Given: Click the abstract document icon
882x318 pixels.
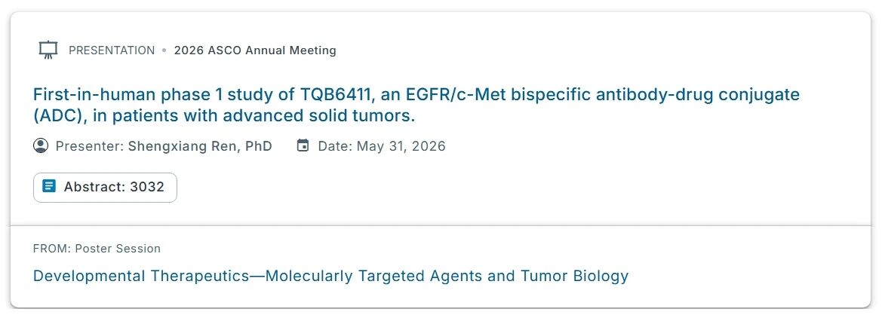Looking at the screenshot, I should click(49, 187).
